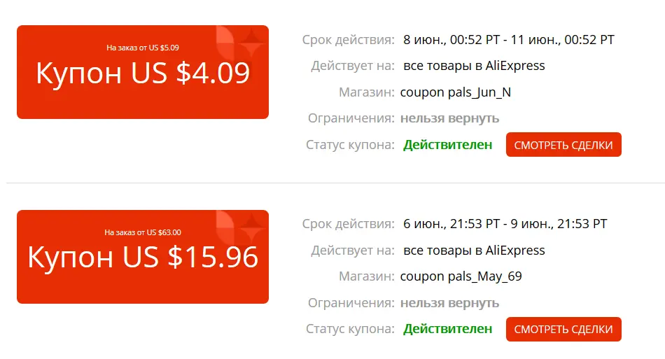Click 'Статус купона' label of second coupon

click(x=350, y=329)
